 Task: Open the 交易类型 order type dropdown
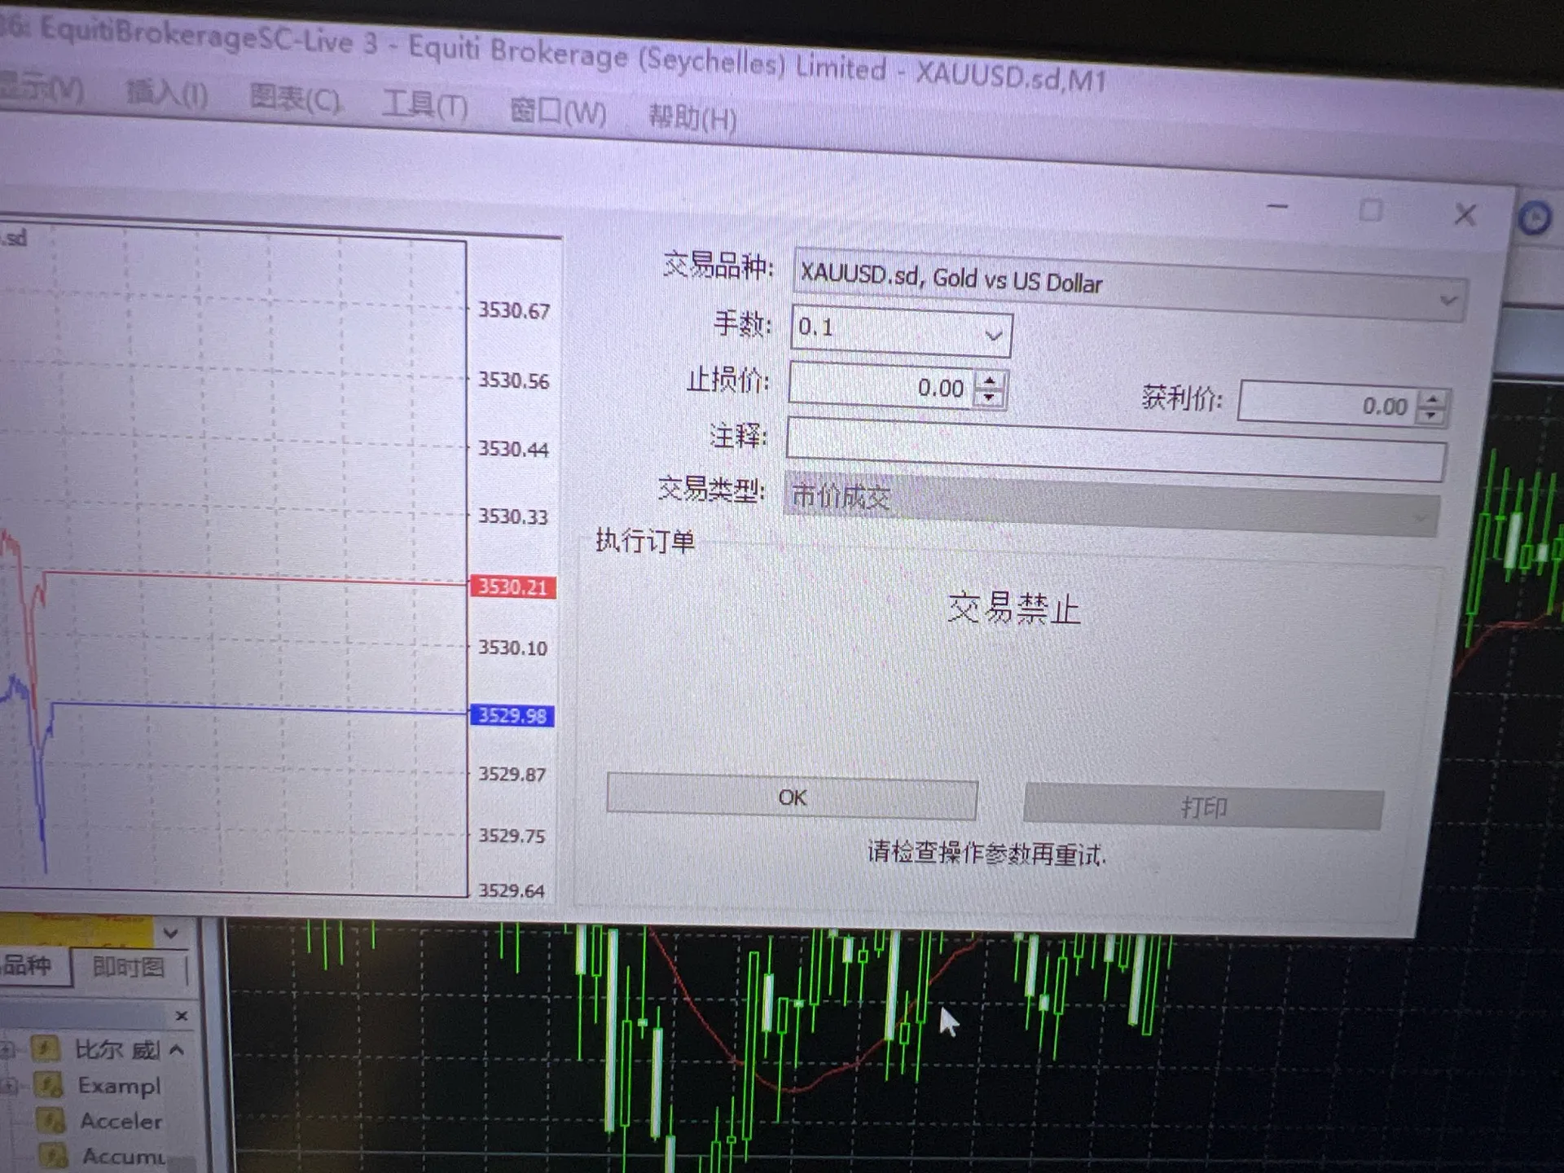point(1421,518)
